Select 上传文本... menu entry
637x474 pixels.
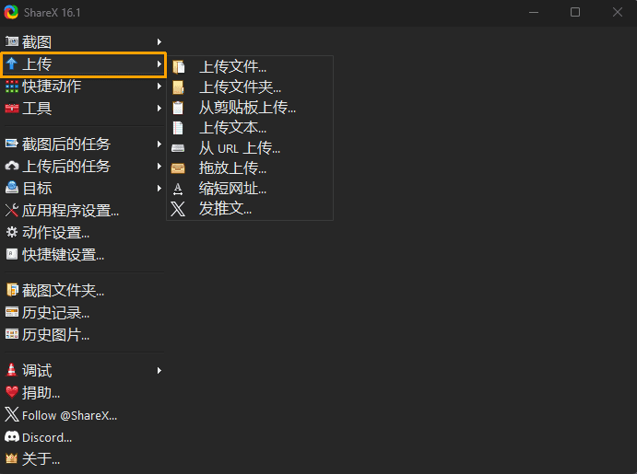250,128
